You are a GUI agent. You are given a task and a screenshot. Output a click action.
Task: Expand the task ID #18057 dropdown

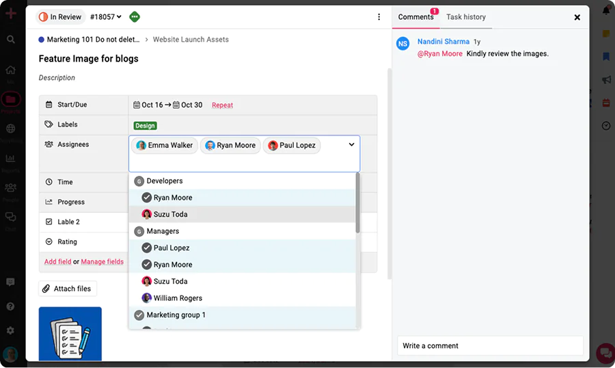tap(105, 17)
